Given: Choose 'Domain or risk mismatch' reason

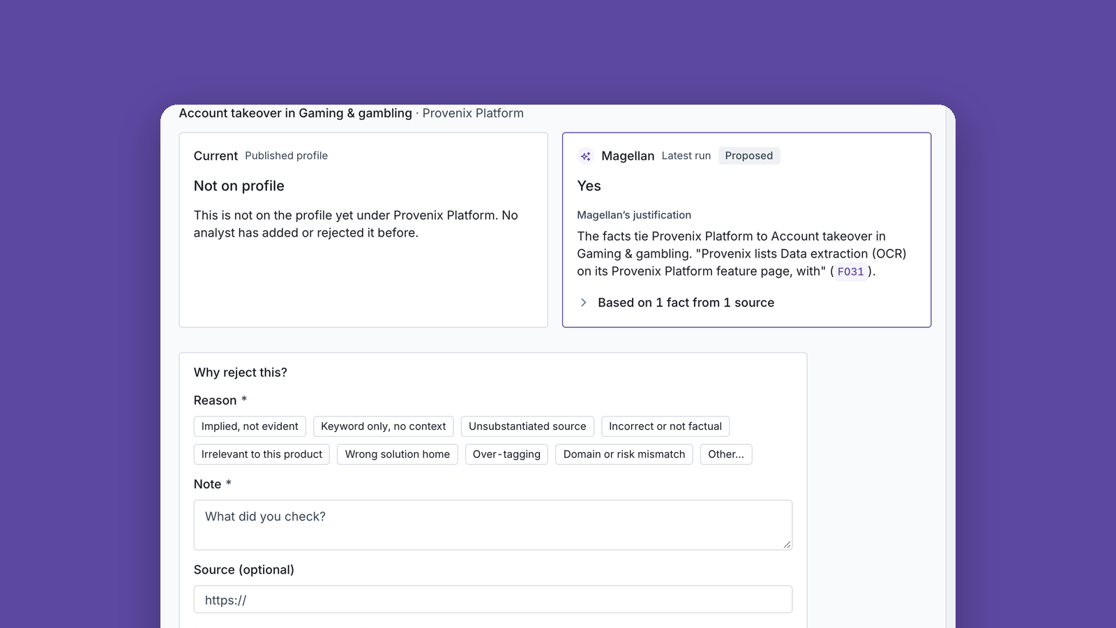Looking at the screenshot, I should coord(624,454).
